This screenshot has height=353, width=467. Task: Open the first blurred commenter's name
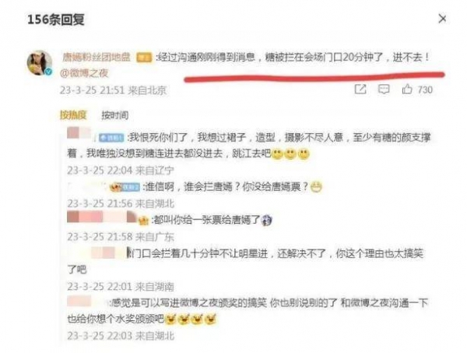coord(79,133)
